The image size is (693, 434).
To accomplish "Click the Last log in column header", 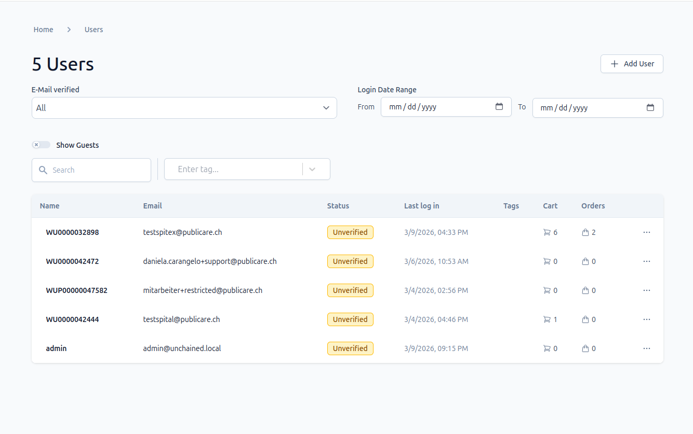I will pos(422,206).
